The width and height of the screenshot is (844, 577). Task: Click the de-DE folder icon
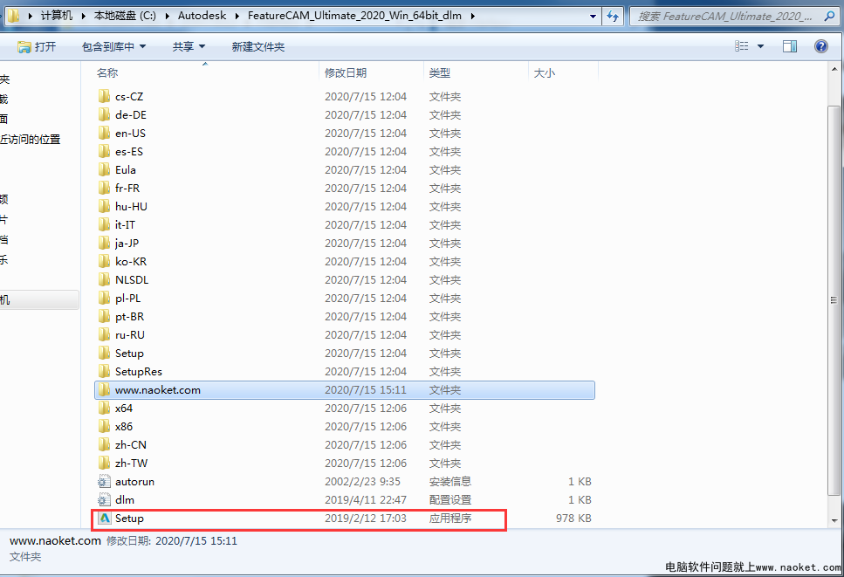105,114
